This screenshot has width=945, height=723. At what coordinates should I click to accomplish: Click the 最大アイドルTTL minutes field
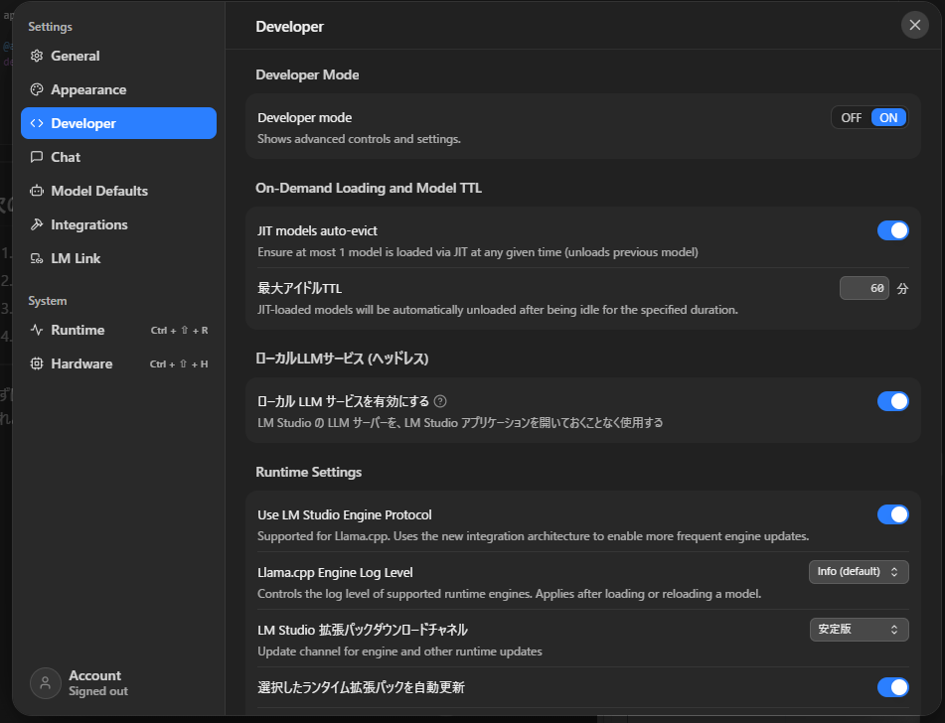[865, 289]
